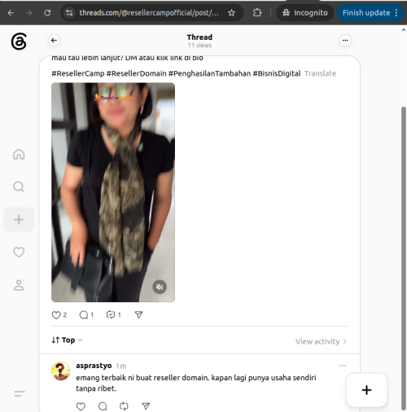Open View activity link
The image size is (407, 412).
321,341
